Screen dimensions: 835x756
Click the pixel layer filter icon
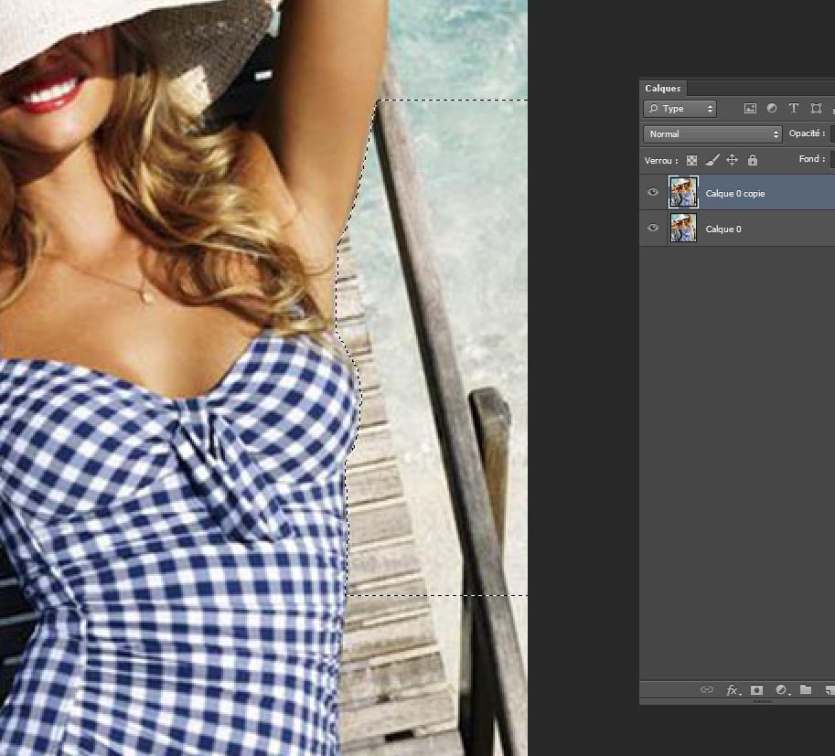(x=750, y=109)
